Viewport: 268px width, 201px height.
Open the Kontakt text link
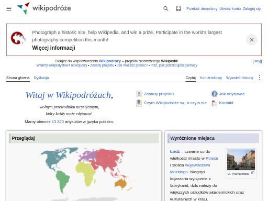tap(226, 103)
